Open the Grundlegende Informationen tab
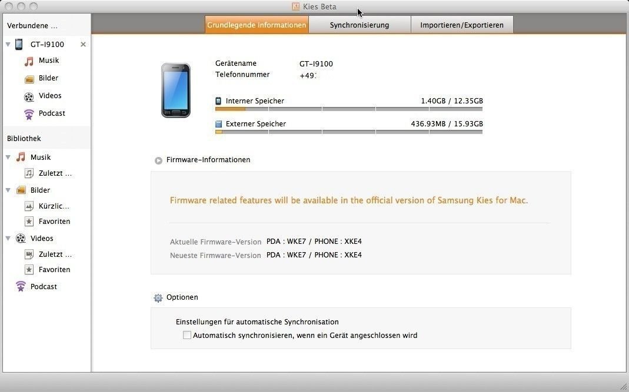 pos(257,25)
